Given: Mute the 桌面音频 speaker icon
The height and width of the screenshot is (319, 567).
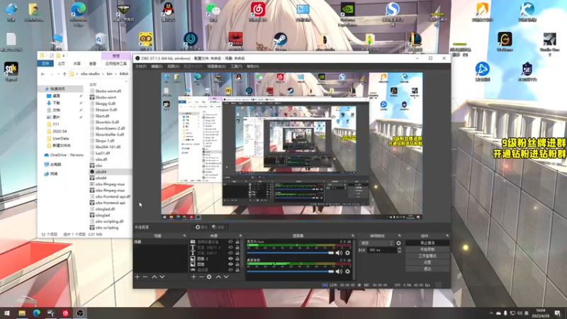Looking at the screenshot, I should [339, 272].
